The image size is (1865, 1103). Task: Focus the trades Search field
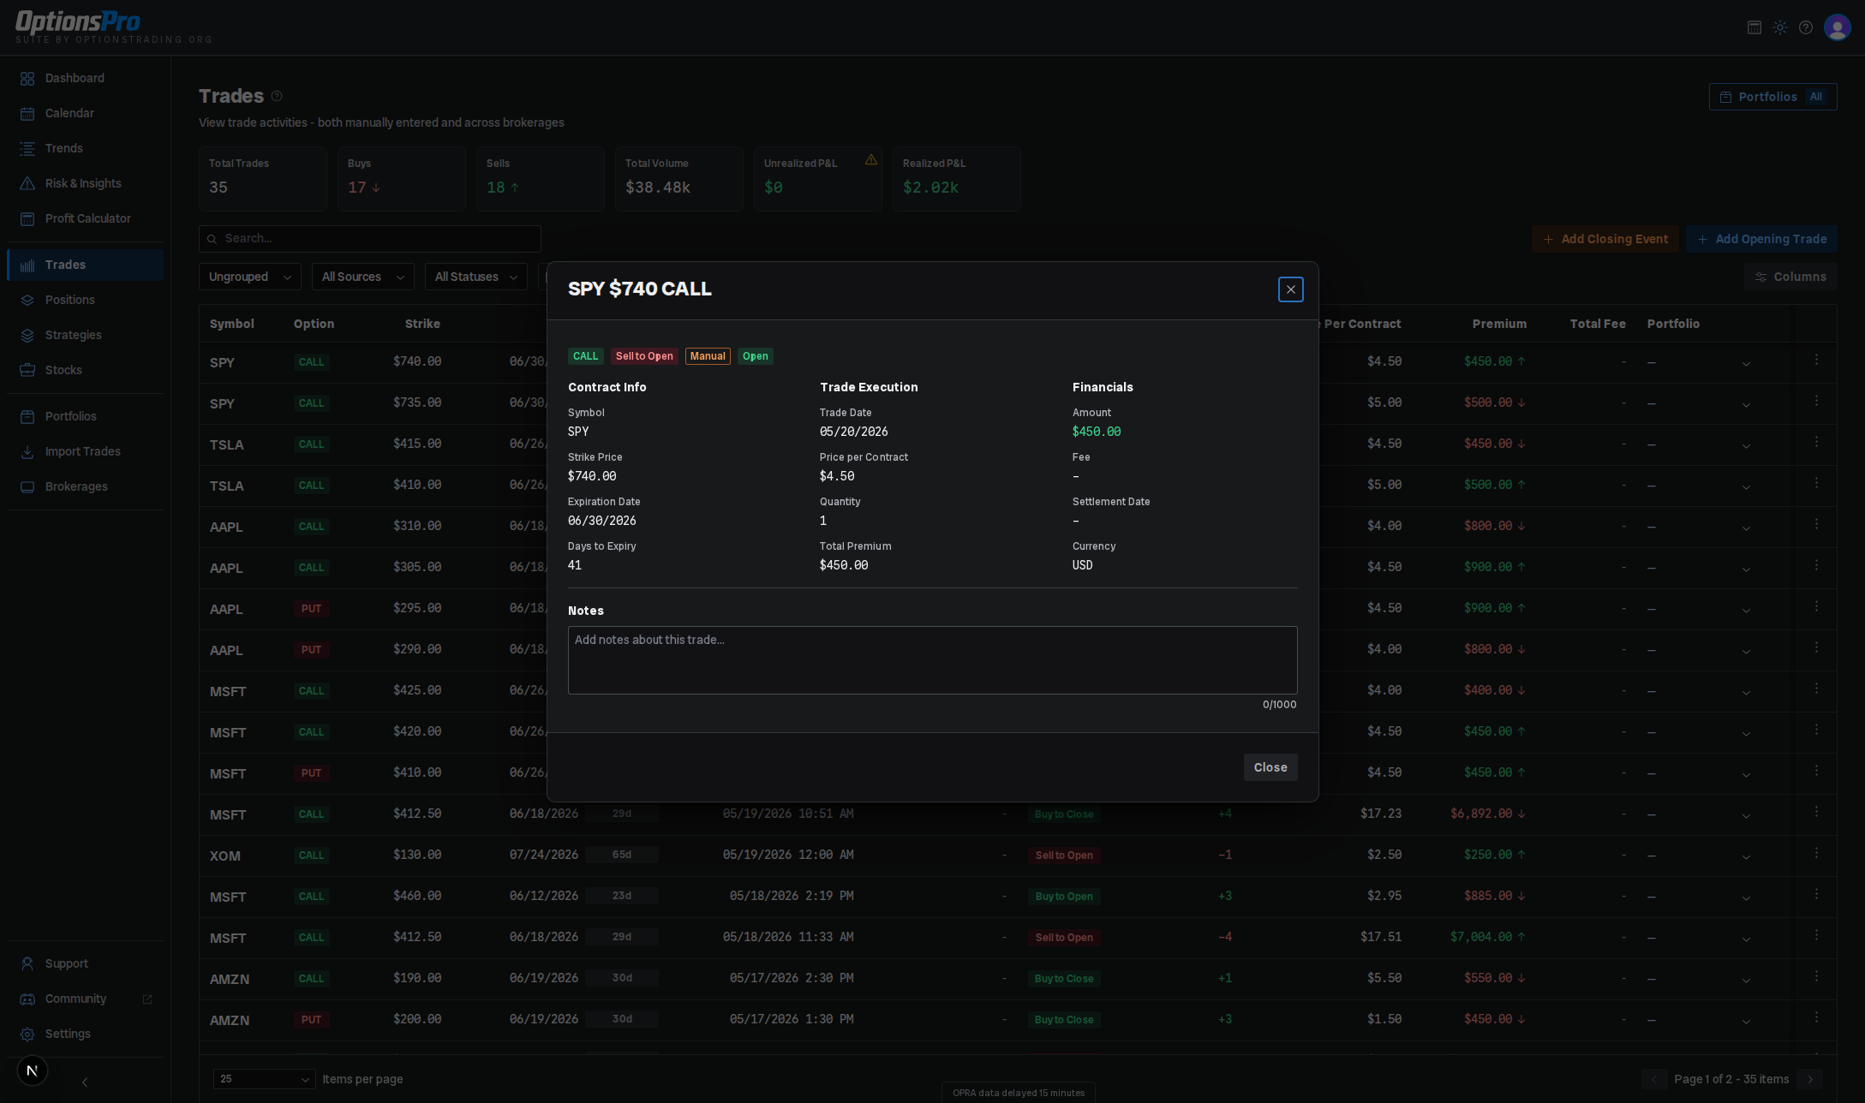coord(369,239)
